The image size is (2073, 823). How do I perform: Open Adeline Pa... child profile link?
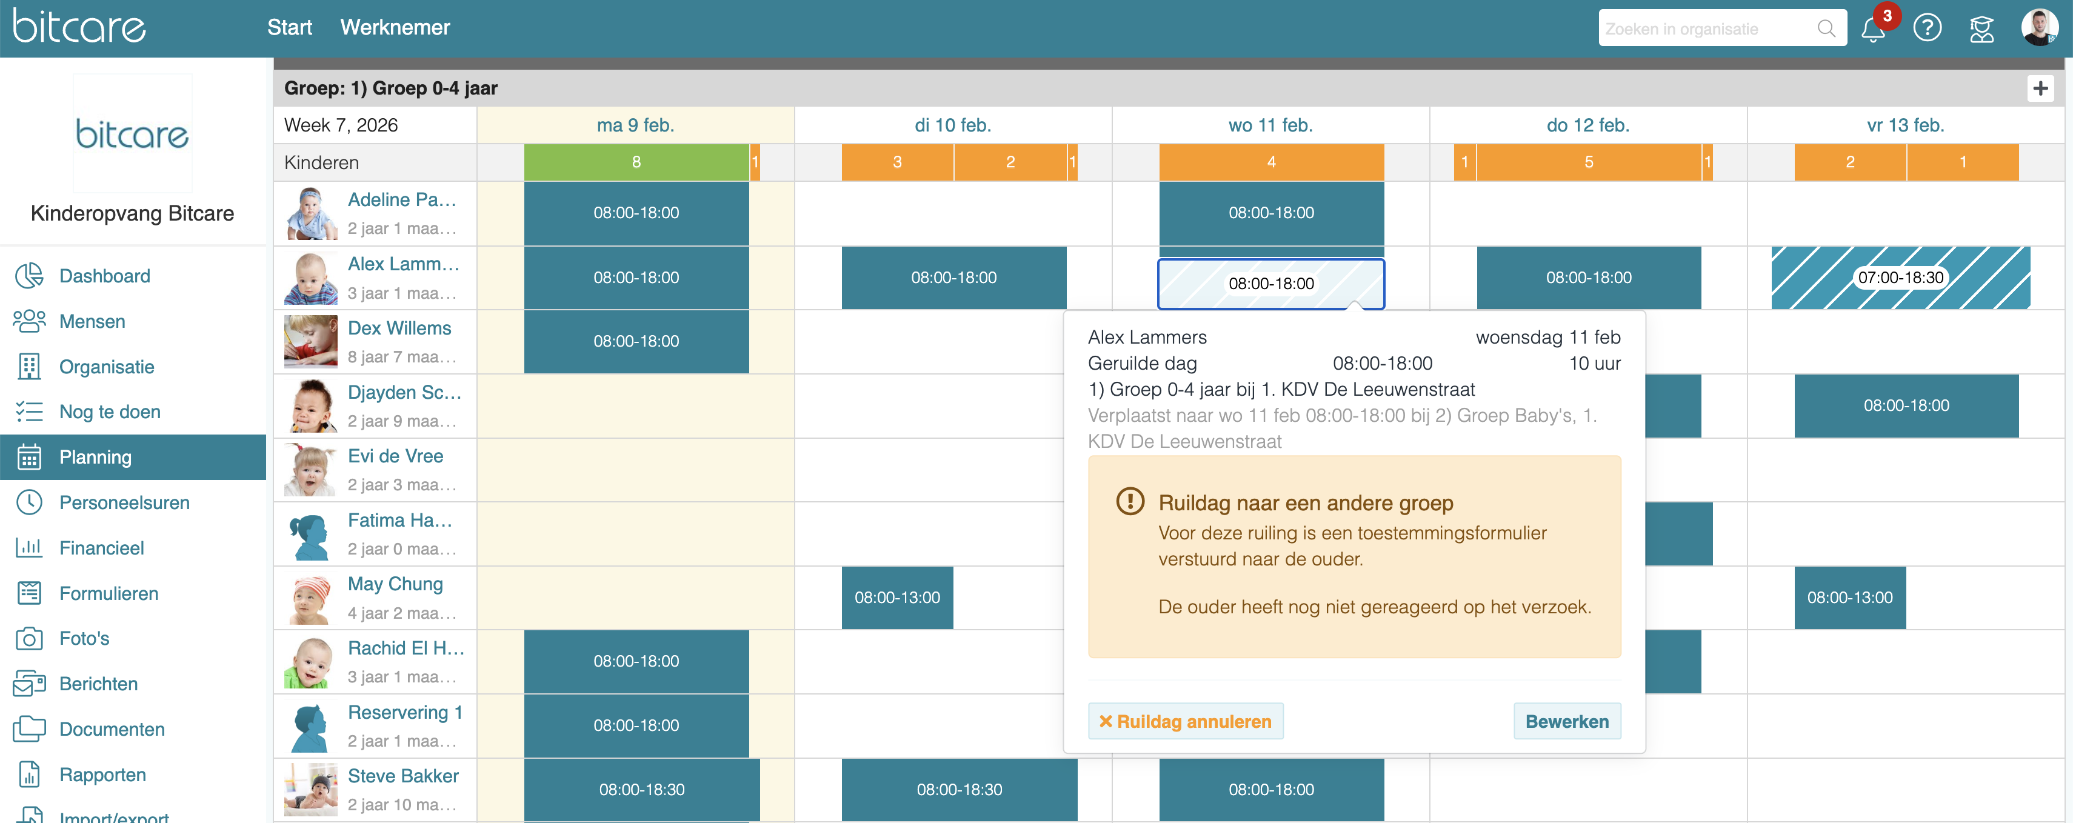pos(401,199)
